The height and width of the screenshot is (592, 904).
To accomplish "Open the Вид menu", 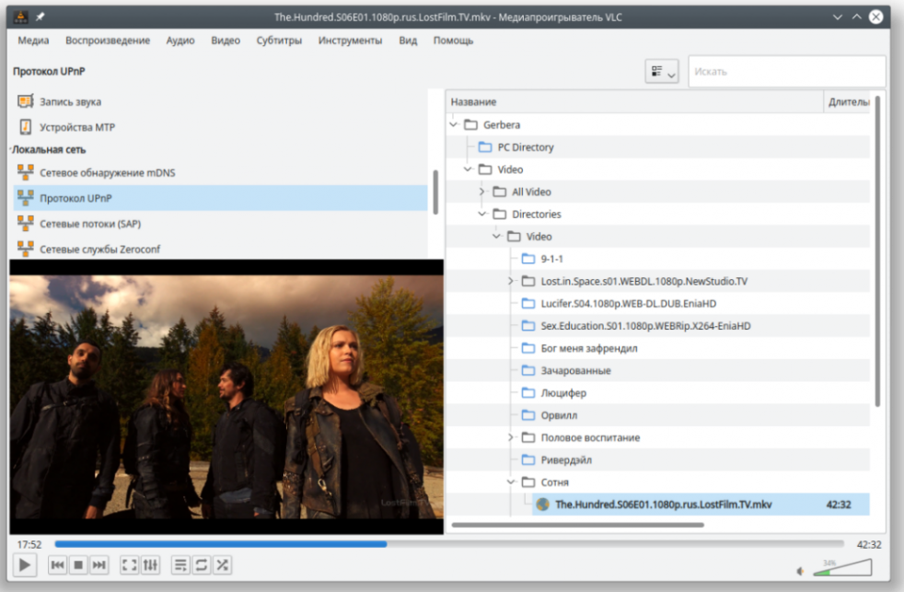I will [x=408, y=41].
